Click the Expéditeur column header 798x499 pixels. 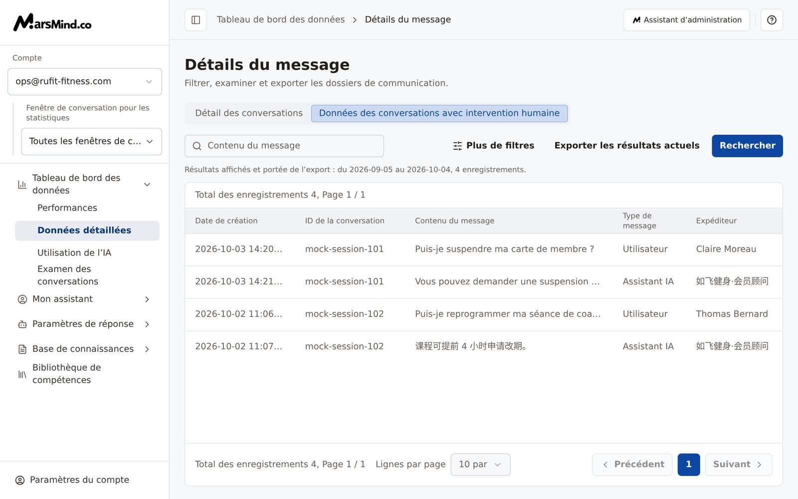pos(716,221)
